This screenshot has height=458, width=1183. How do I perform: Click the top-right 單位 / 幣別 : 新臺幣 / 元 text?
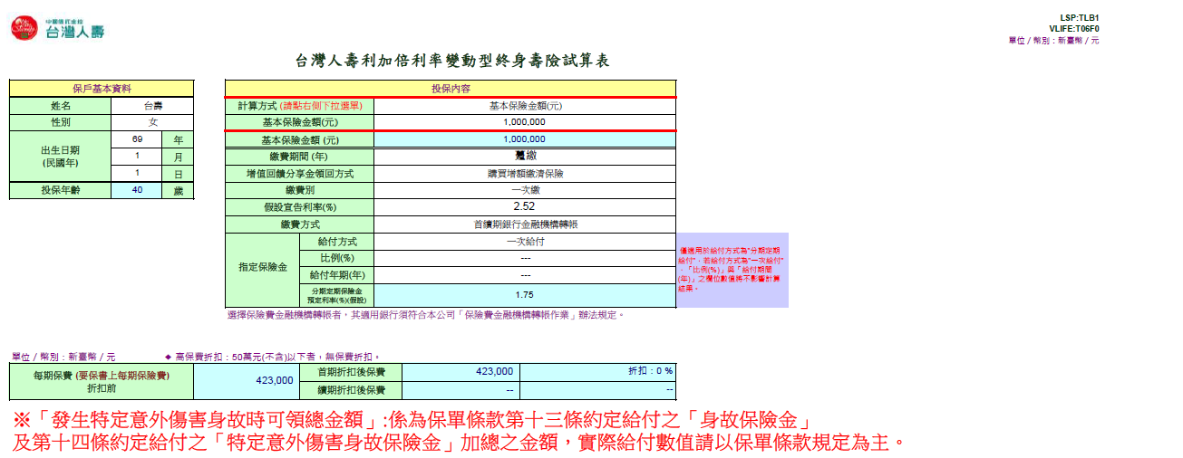click(x=1053, y=41)
